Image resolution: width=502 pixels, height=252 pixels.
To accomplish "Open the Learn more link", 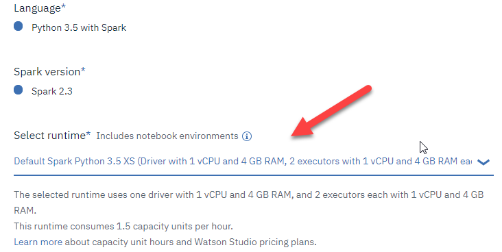I will point(38,242).
